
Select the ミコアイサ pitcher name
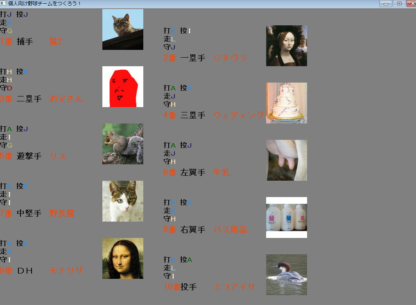pos(234,287)
